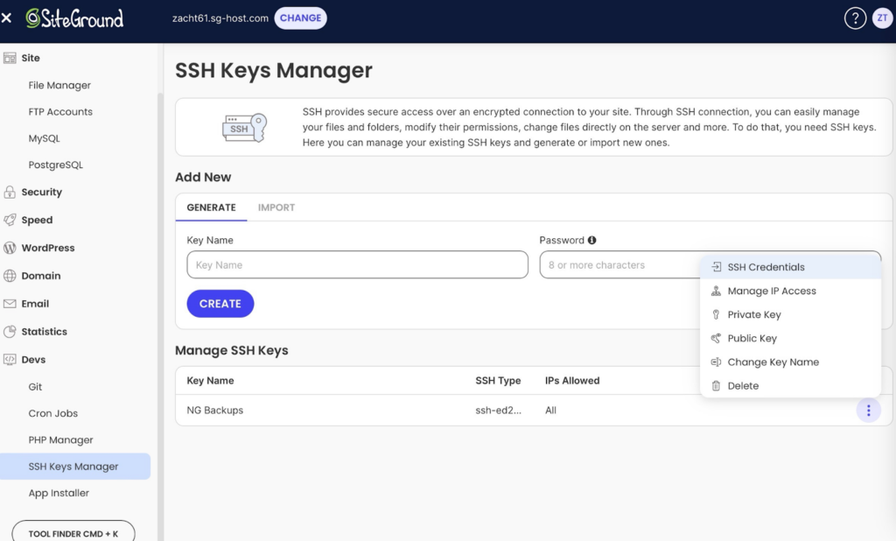Image resolution: width=896 pixels, height=541 pixels.
Task: Open Tool Finder CMD + K button
Action: coord(73,533)
